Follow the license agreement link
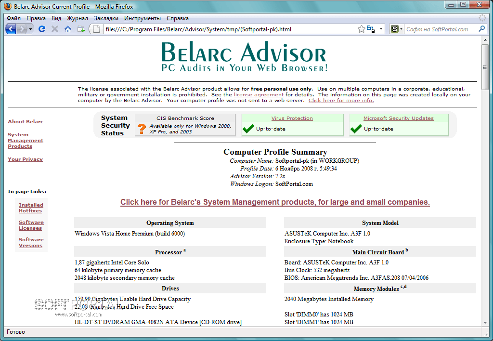 [259, 95]
